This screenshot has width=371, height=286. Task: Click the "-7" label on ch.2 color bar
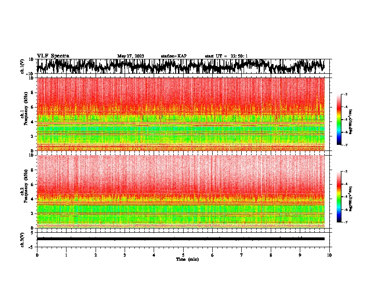[x=345, y=222]
